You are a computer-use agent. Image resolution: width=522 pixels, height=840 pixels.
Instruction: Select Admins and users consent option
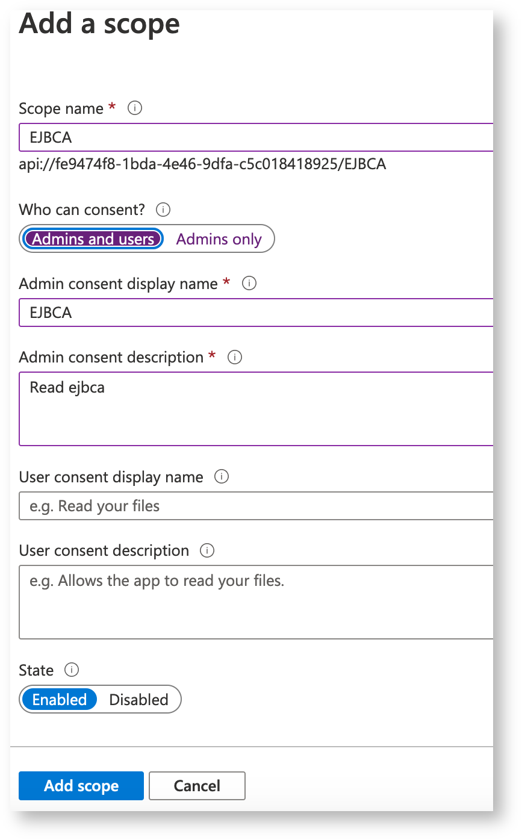93,239
